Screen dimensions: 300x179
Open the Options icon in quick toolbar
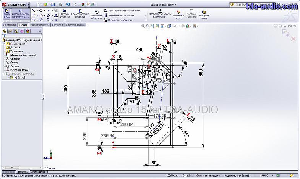[x=93, y=5]
